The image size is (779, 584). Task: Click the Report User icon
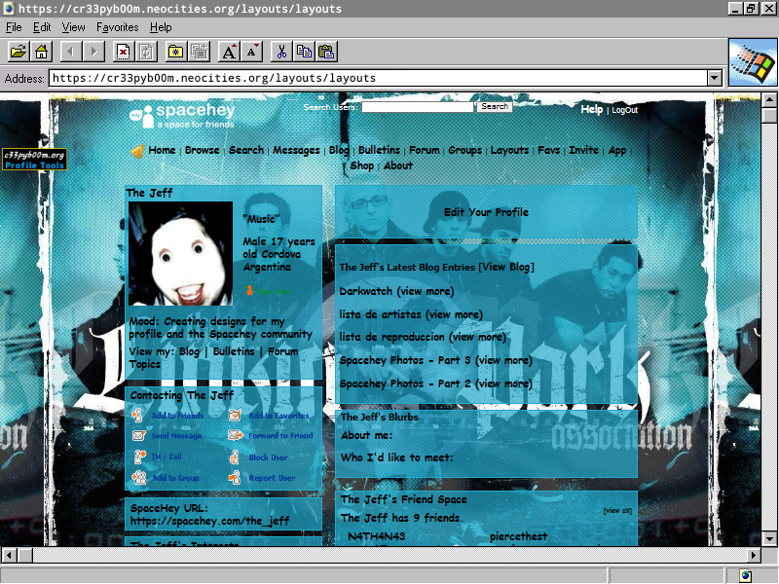click(235, 478)
